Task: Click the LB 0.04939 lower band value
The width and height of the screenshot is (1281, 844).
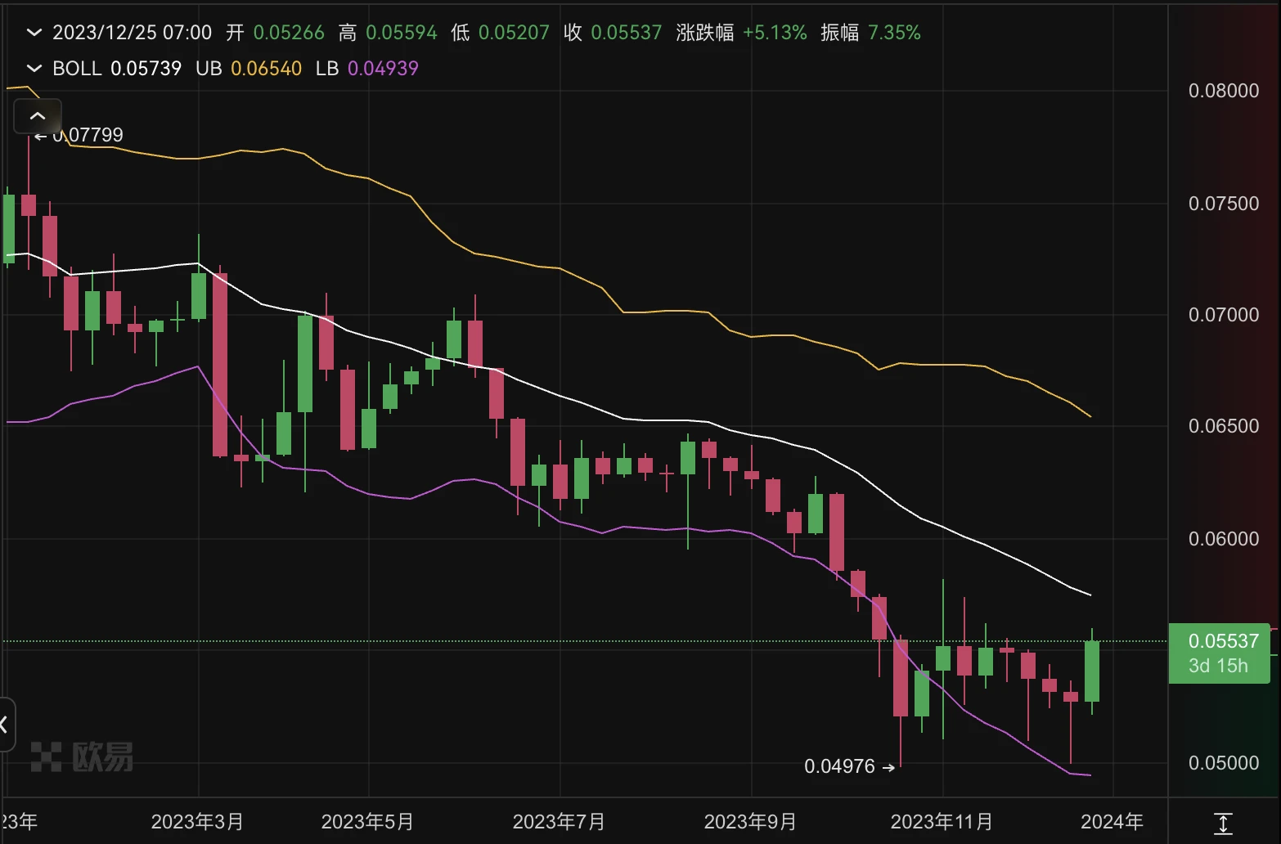Action: tap(382, 69)
